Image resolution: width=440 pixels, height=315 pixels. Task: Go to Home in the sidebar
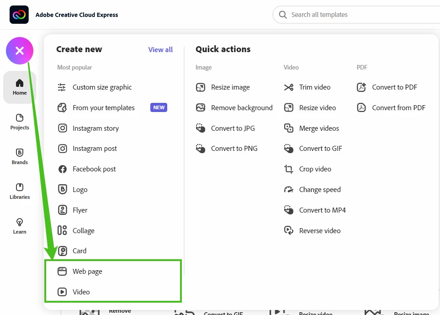[x=20, y=87]
